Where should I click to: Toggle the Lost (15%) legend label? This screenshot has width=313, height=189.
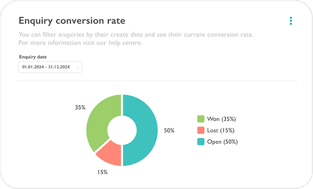(x=220, y=130)
